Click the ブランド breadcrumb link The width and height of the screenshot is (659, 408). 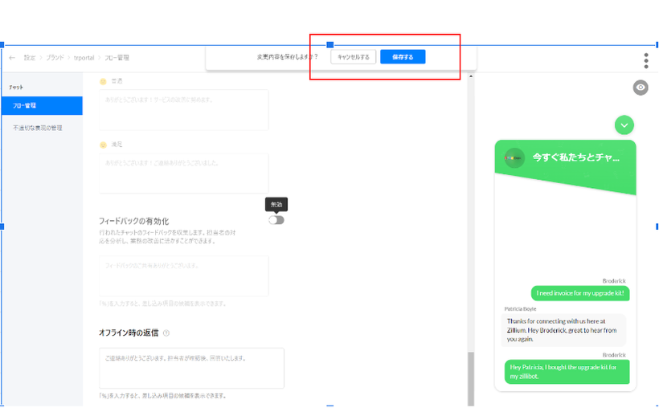pyautogui.click(x=55, y=58)
